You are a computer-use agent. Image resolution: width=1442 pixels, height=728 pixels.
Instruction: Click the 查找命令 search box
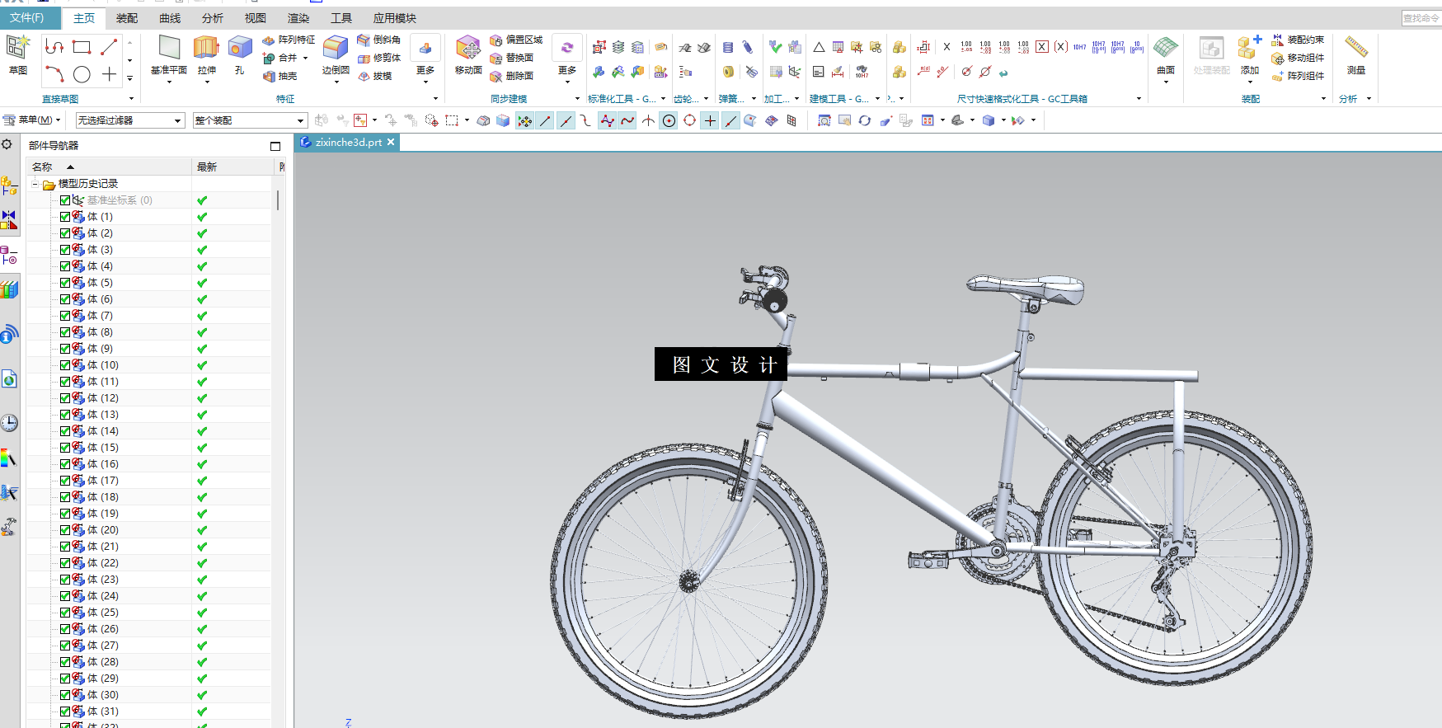tap(1421, 18)
